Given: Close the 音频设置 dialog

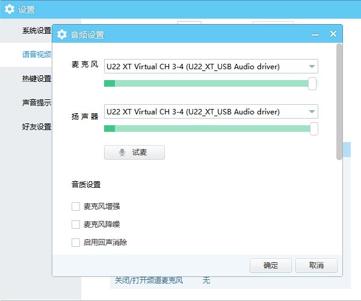Looking at the screenshot, I should tap(333, 34).
